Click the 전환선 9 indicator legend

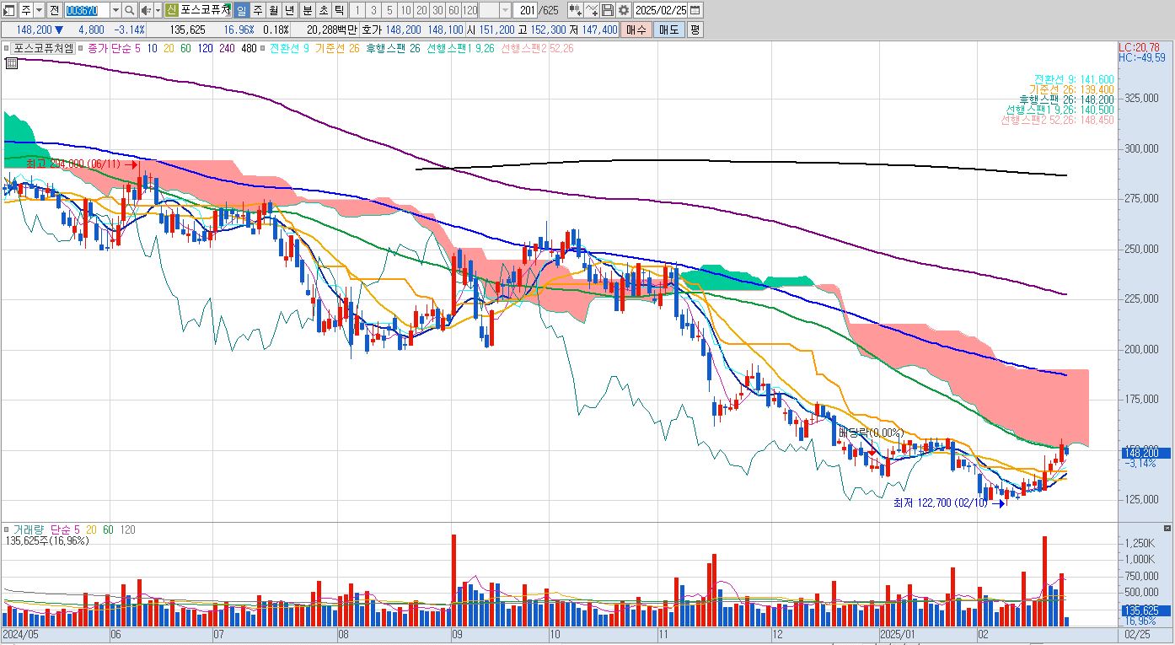pyautogui.click(x=289, y=48)
